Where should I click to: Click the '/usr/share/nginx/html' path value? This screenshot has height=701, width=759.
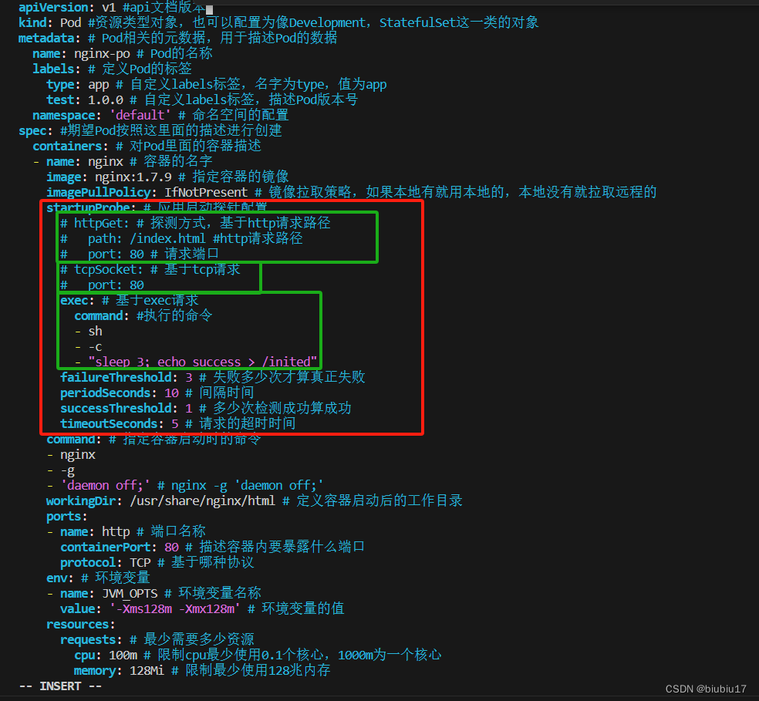pos(202,501)
